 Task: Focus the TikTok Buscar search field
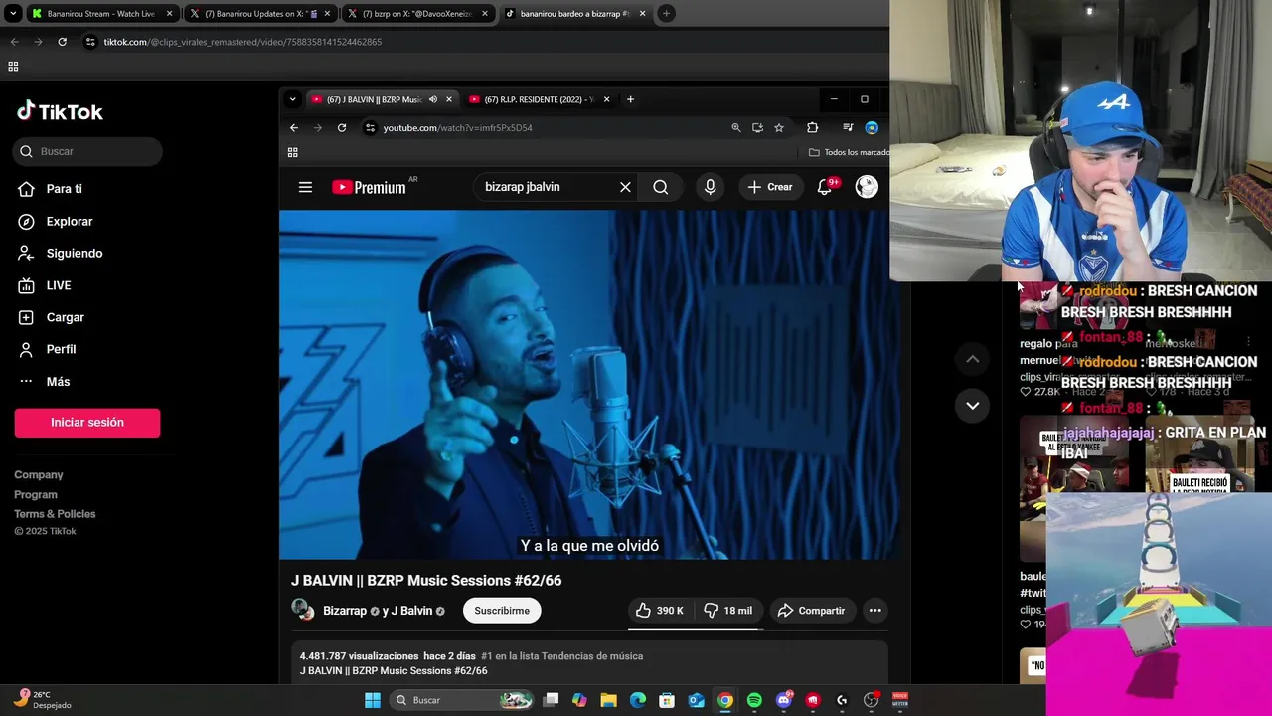[x=87, y=151]
